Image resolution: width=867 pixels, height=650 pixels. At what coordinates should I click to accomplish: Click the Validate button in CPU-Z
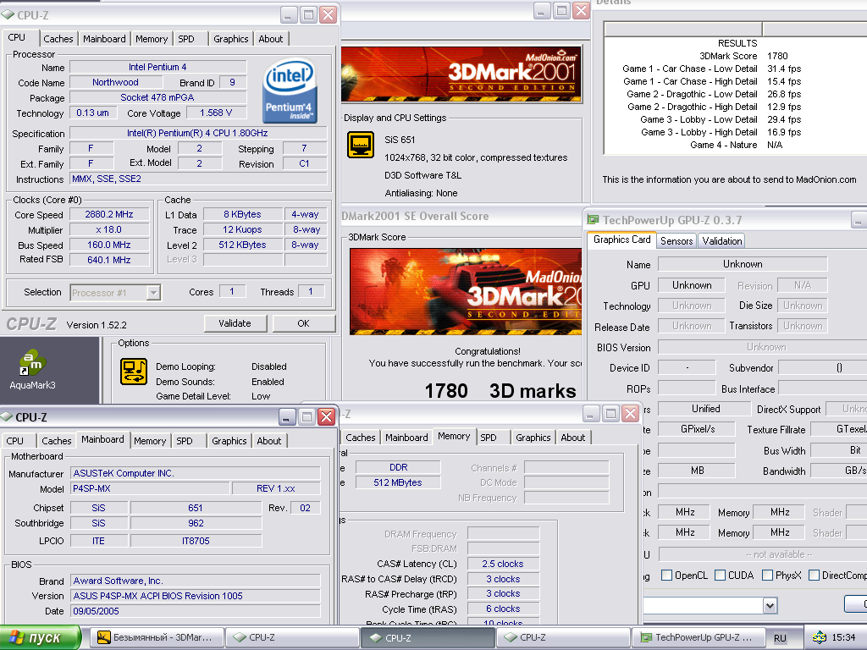tap(235, 323)
